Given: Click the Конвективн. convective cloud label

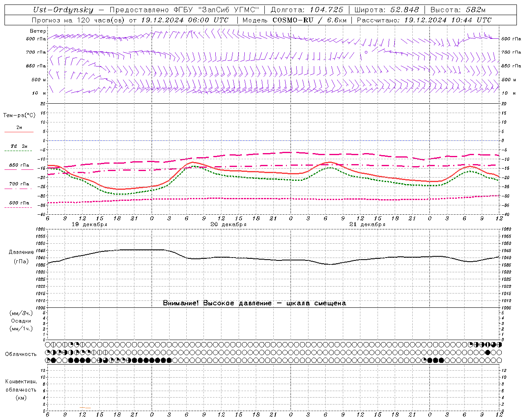Looking at the screenshot, I should pyautogui.click(x=21, y=382).
